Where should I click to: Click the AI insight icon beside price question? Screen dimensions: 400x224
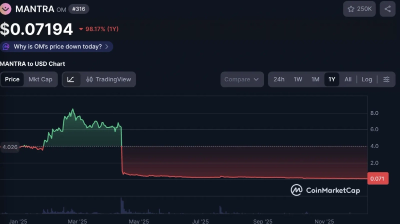(x=6, y=46)
